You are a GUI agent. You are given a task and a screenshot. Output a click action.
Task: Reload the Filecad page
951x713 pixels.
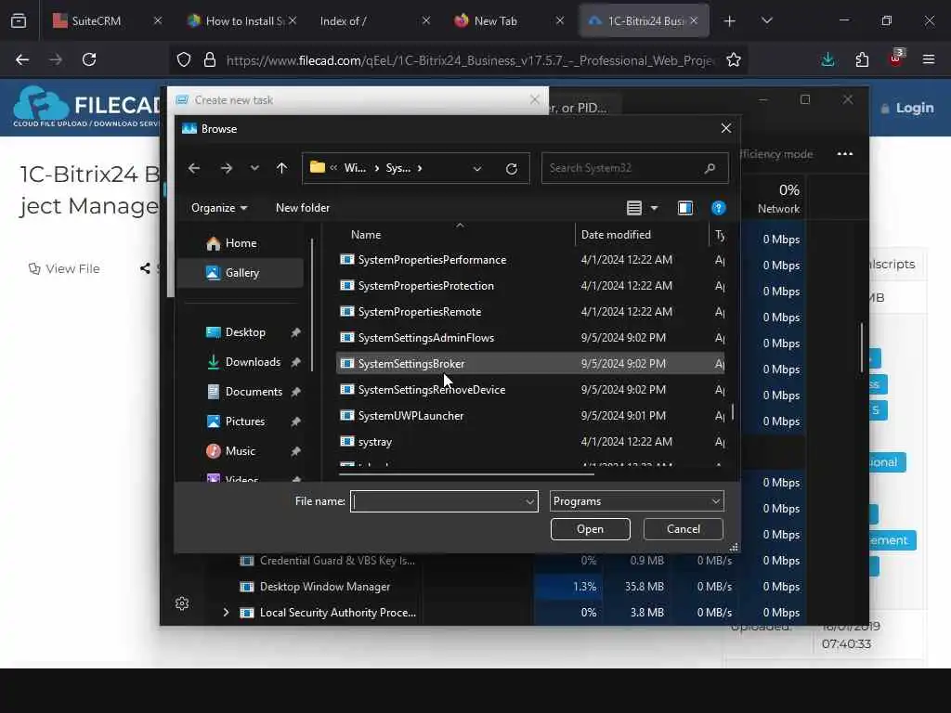pyautogui.click(x=89, y=59)
